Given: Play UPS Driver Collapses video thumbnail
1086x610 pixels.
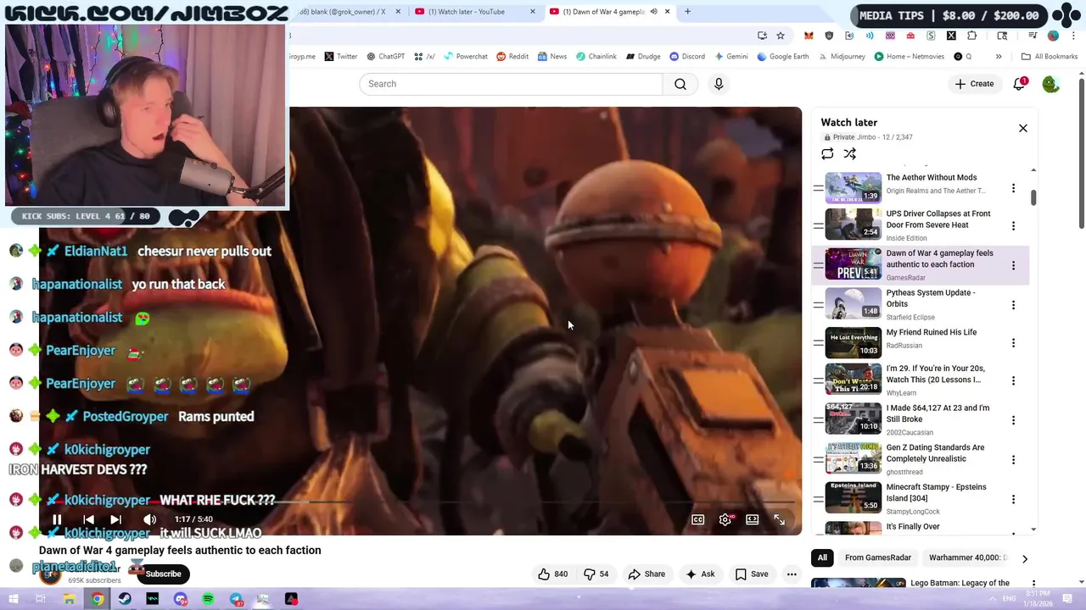Looking at the screenshot, I should pos(854,225).
